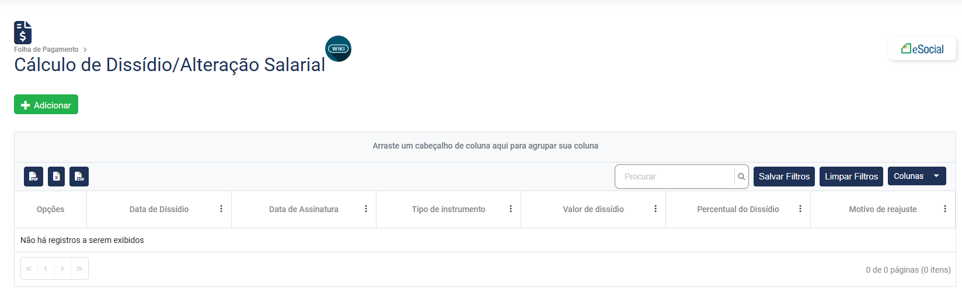Open Data de Dissídio column menu
The width and height of the screenshot is (962, 303).
tap(221, 209)
